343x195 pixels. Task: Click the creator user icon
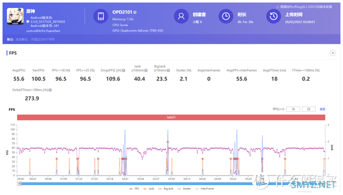click(181, 16)
